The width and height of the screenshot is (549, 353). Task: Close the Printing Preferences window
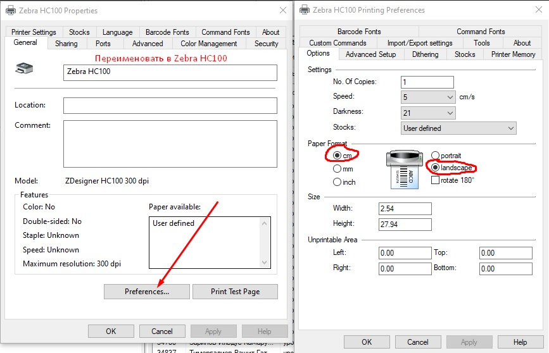point(540,9)
